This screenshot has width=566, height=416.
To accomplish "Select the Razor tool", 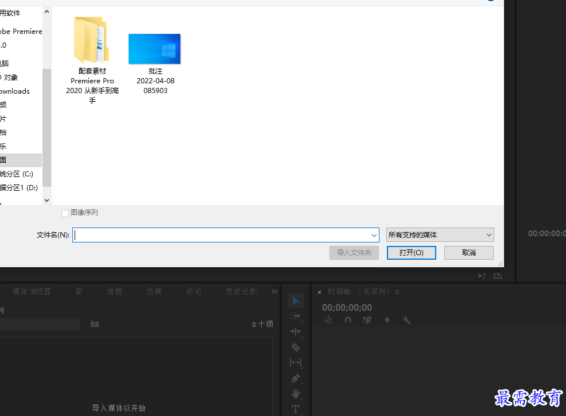I will 295,347.
